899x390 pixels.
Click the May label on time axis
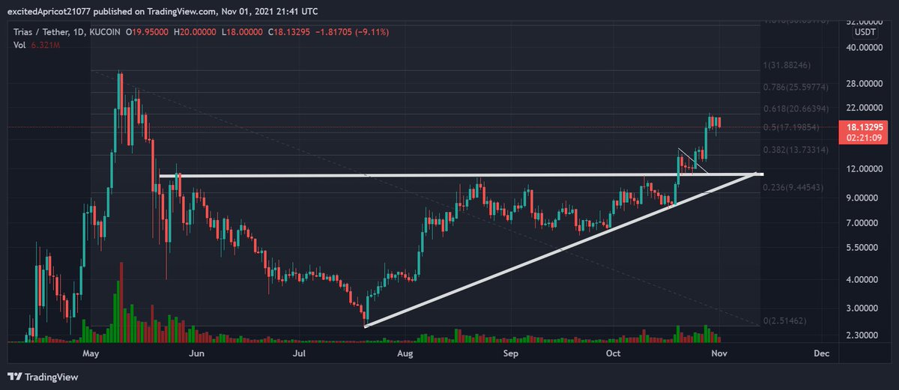pyautogui.click(x=91, y=353)
